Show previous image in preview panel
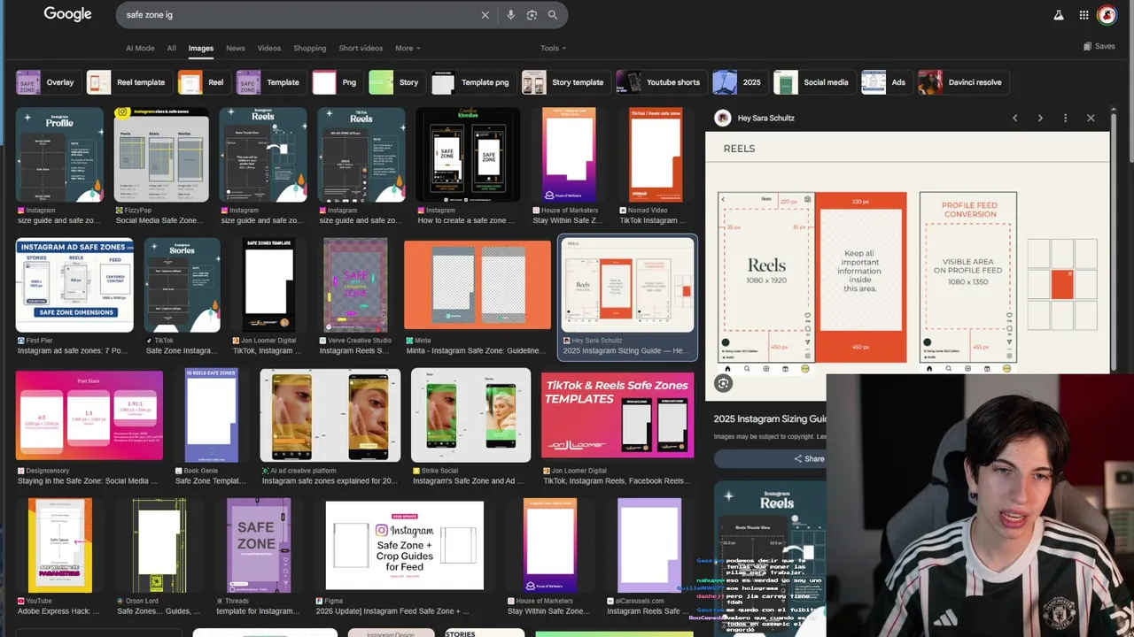 [x=1015, y=118]
